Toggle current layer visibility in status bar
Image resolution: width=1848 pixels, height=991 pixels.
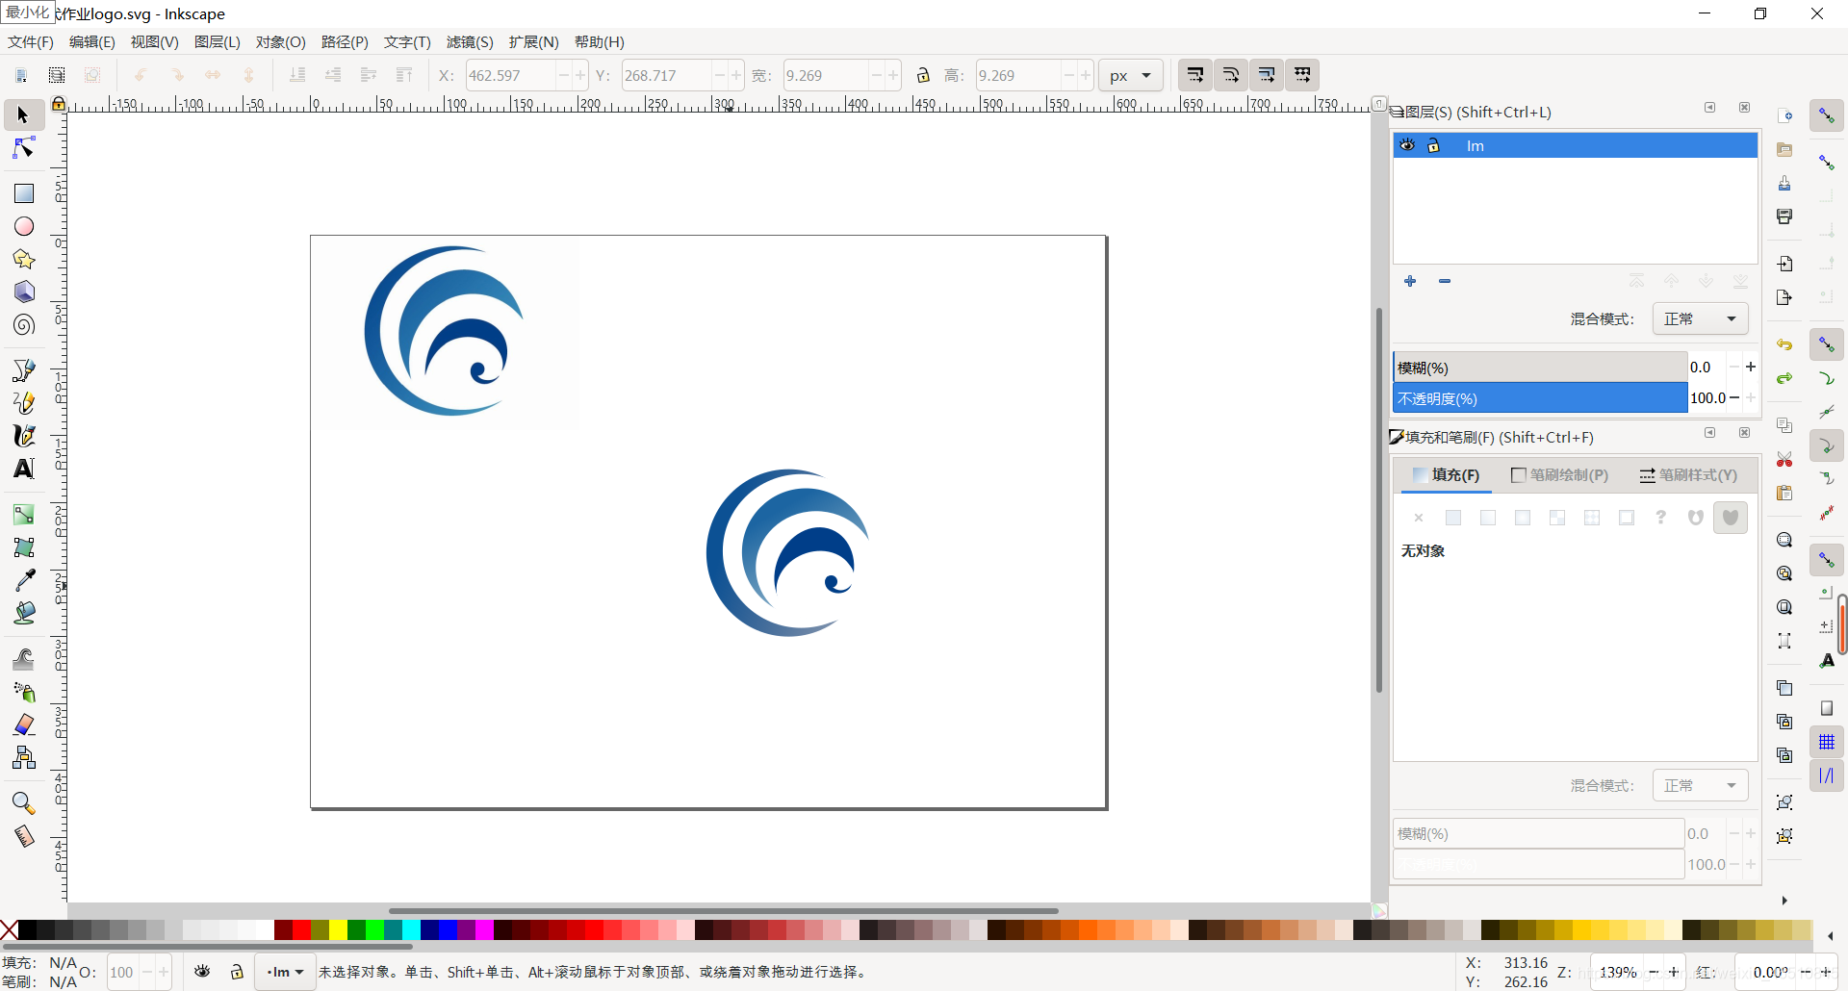(x=202, y=972)
